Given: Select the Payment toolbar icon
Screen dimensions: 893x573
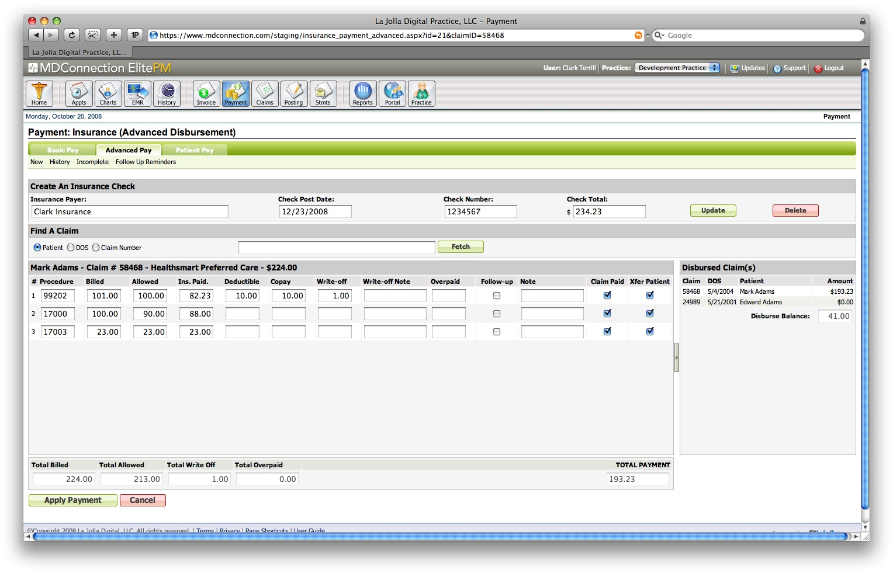Looking at the screenshot, I should pos(236,93).
